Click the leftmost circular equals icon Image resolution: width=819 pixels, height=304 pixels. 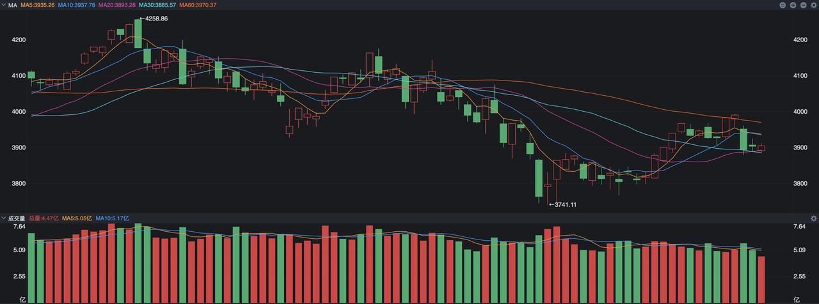(x=783, y=5)
